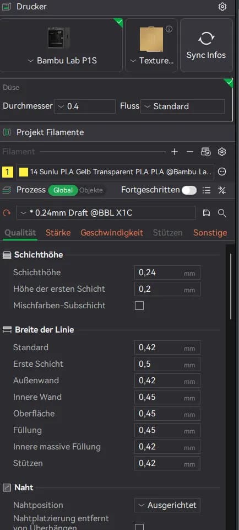The image size is (239, 530).
Task: Open Sunlu PLA filament edit menu
Action: coord(222,172)
